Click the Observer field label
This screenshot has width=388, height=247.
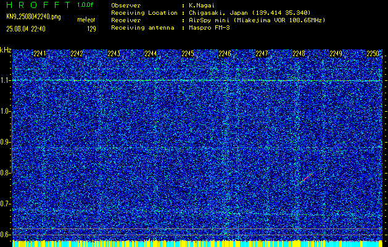(x=126, y=6)
